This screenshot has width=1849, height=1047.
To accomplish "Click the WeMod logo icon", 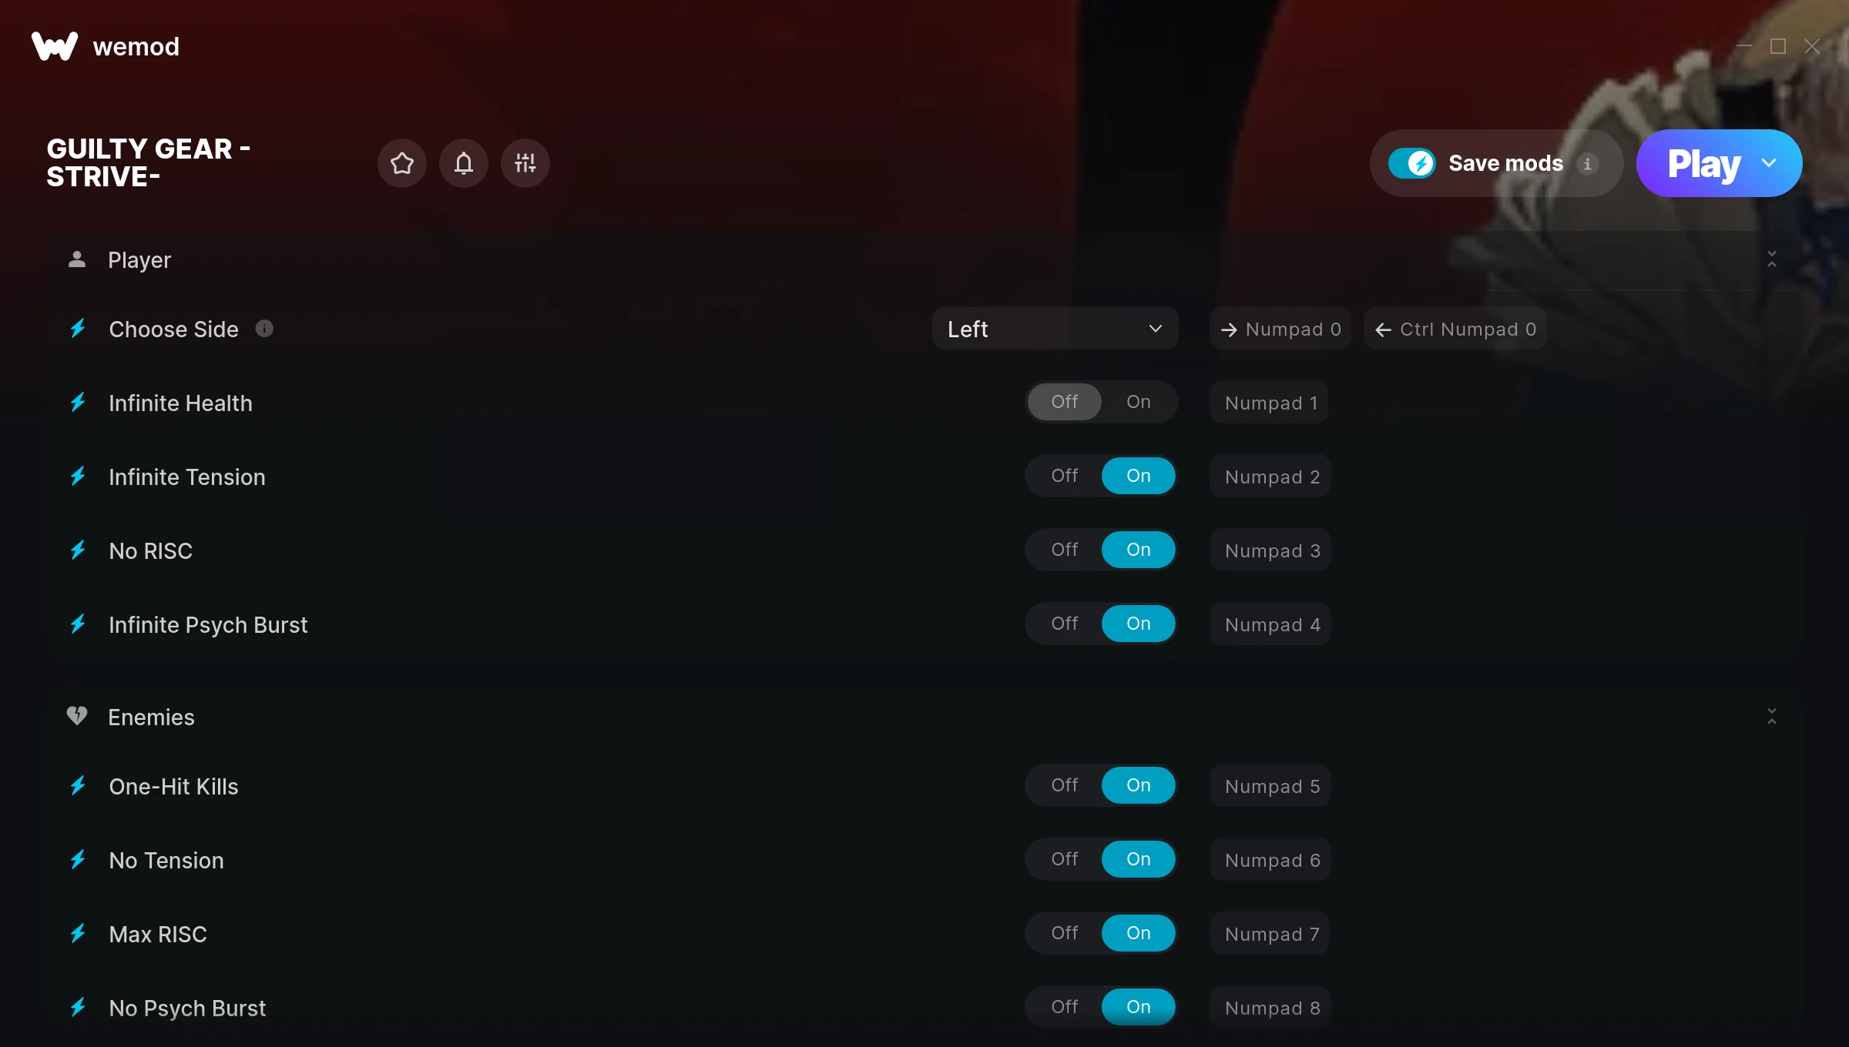I will [x=55, y=46].
